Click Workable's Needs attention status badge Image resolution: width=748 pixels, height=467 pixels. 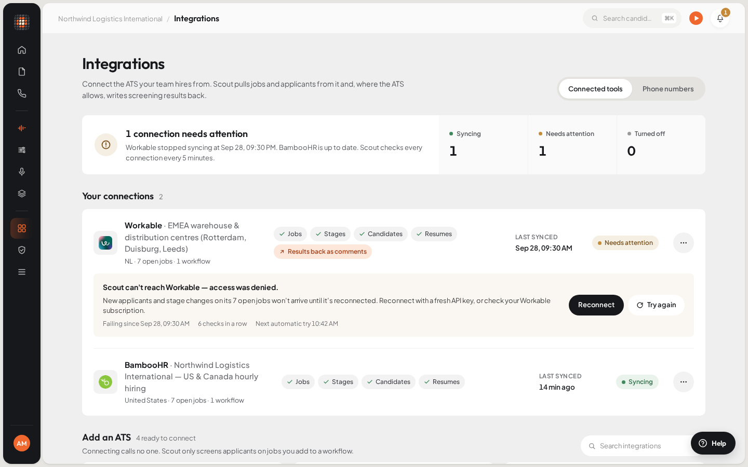click(625, 243)
